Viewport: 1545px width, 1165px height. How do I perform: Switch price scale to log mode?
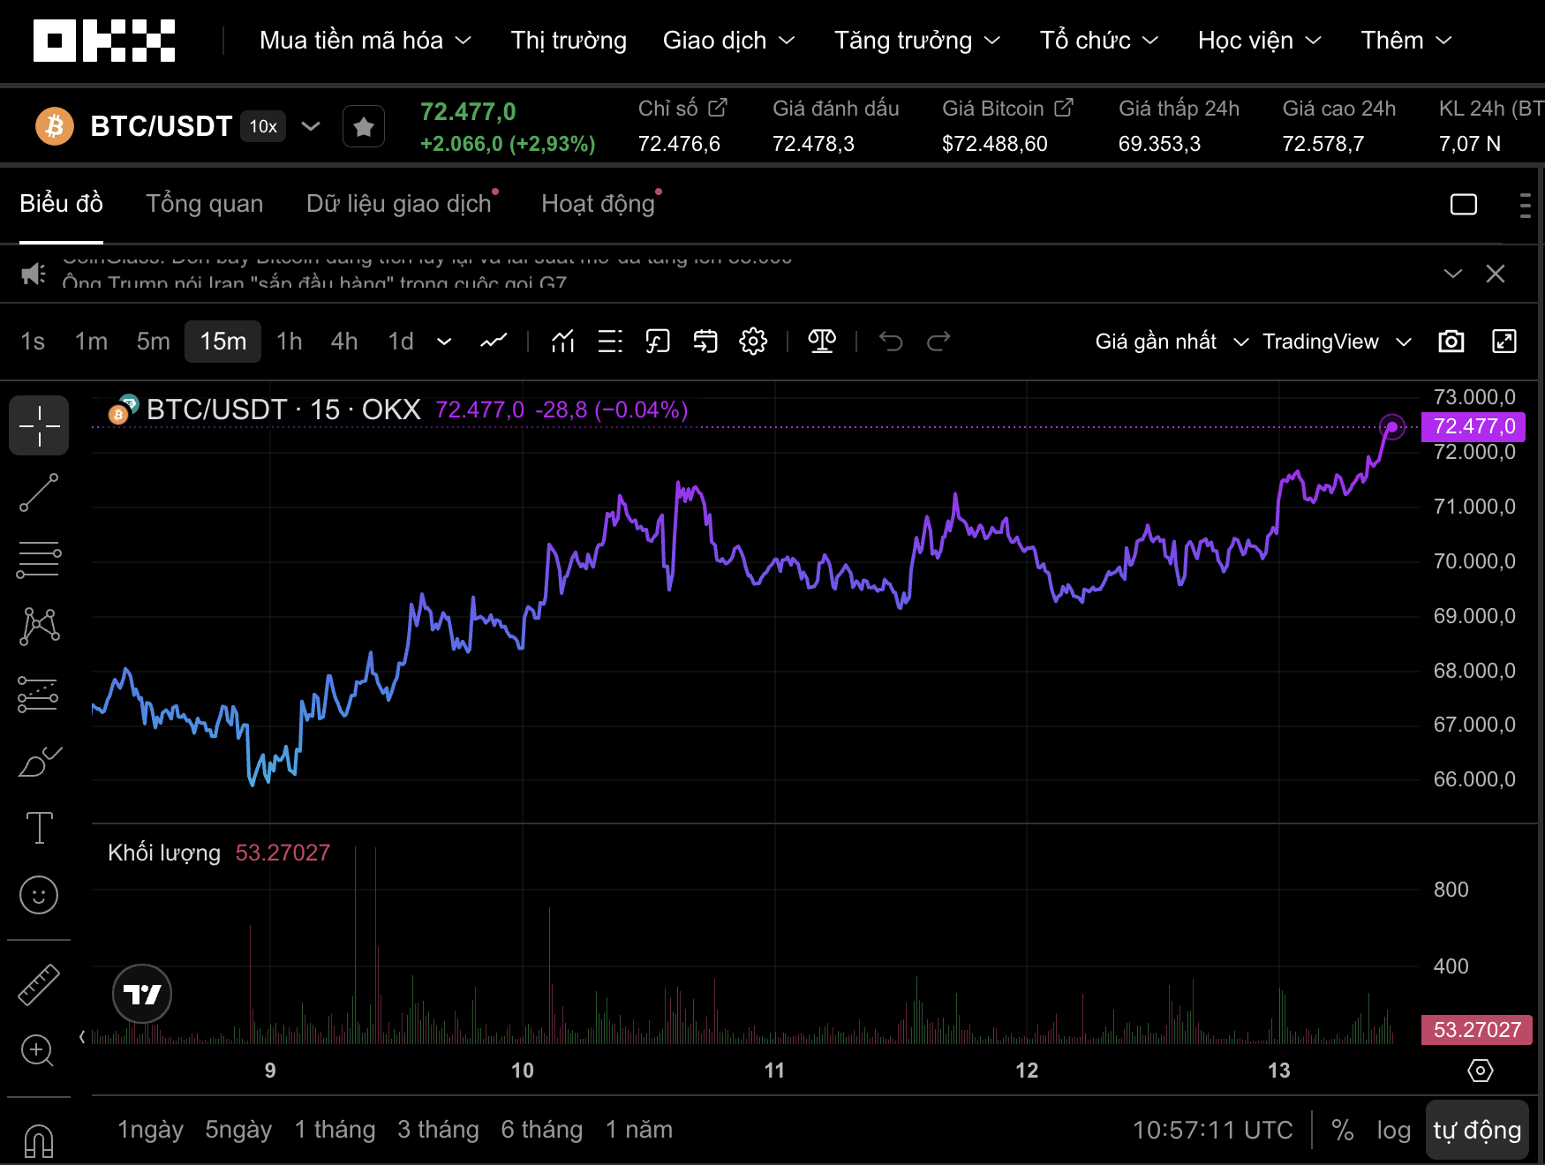point(1394,1129)
